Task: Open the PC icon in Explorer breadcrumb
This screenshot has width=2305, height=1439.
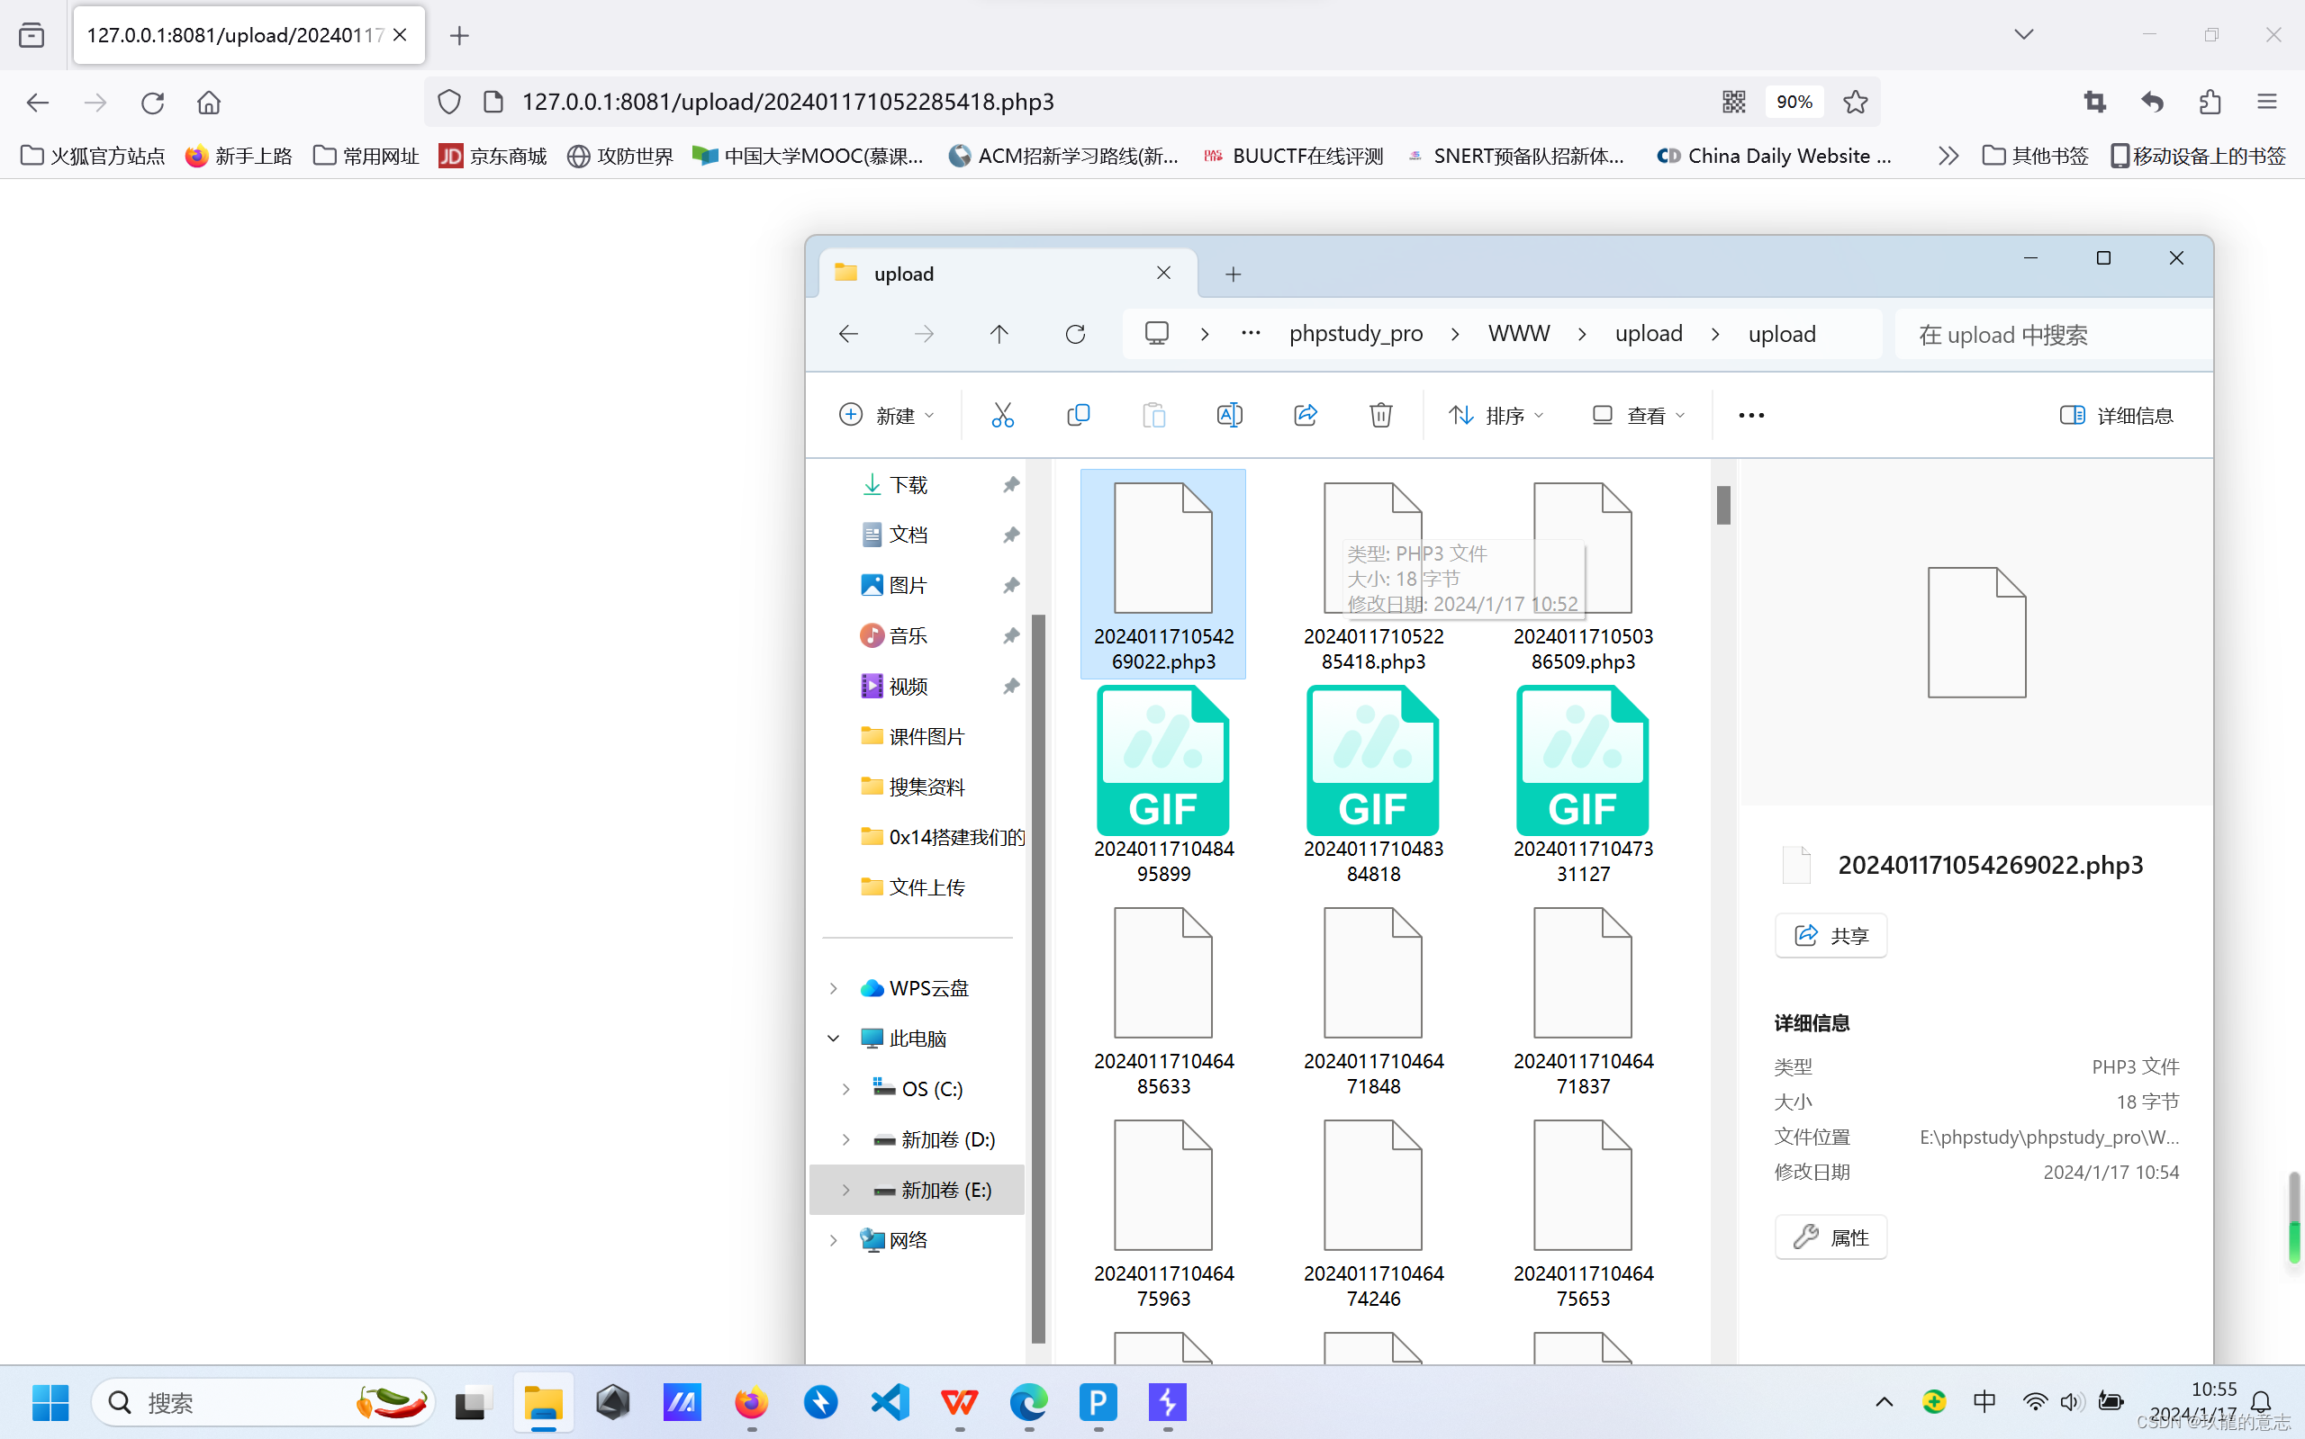Action: [1157, 334]
